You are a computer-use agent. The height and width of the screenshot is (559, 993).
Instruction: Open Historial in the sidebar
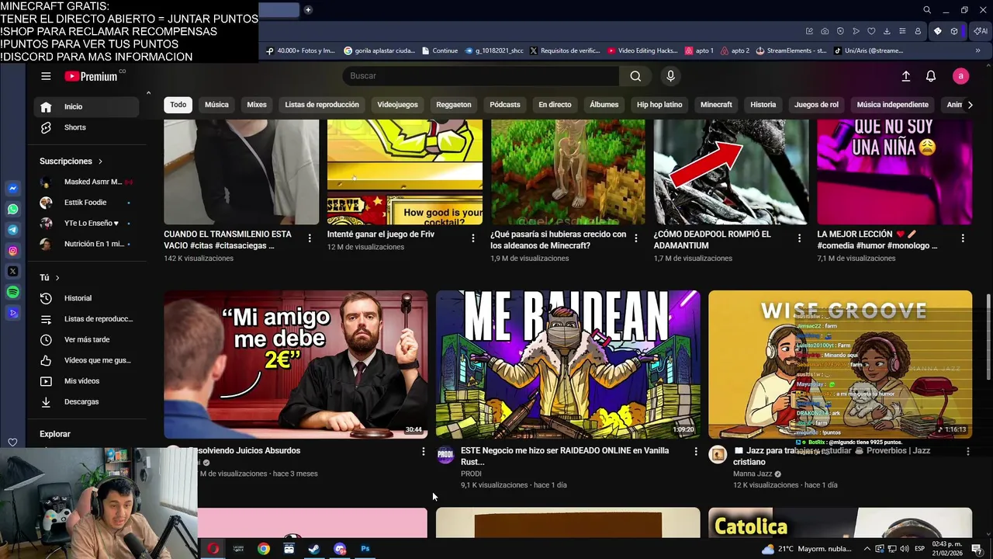(x=86, y=298)
